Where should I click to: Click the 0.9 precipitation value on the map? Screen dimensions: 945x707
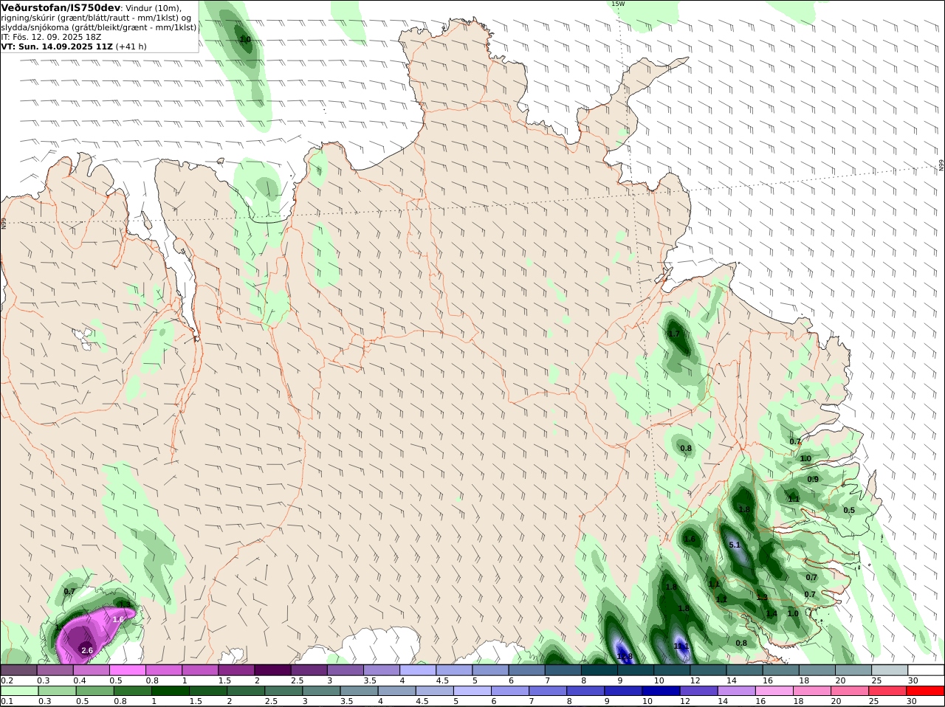(x=813, y=479)
